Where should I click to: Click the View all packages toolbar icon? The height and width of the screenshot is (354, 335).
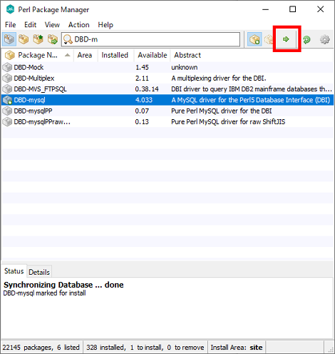point(9,39)
